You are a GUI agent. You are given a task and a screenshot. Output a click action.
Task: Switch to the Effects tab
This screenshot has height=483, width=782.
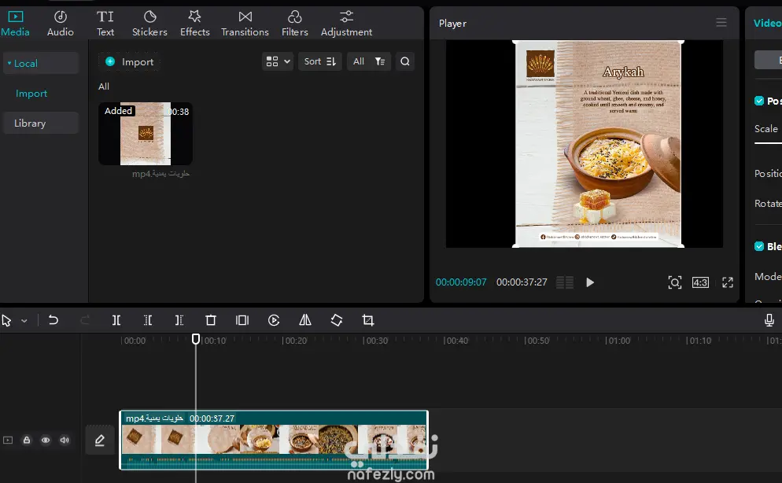tap(194, 23)
